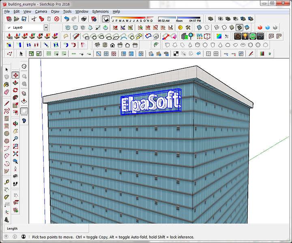Select the Freehand squiggle tool

click(x=7, y=111)
